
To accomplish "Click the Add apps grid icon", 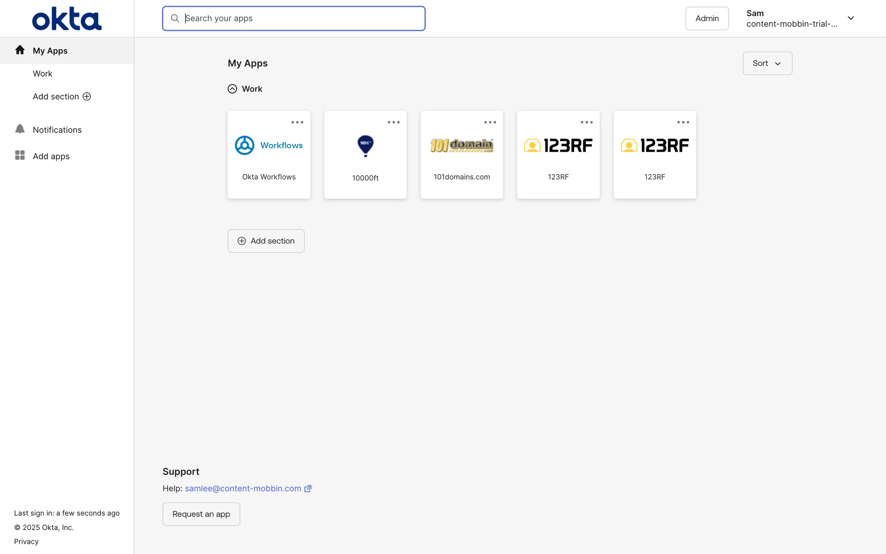I will pyautogui.click(x=20, y=156).
